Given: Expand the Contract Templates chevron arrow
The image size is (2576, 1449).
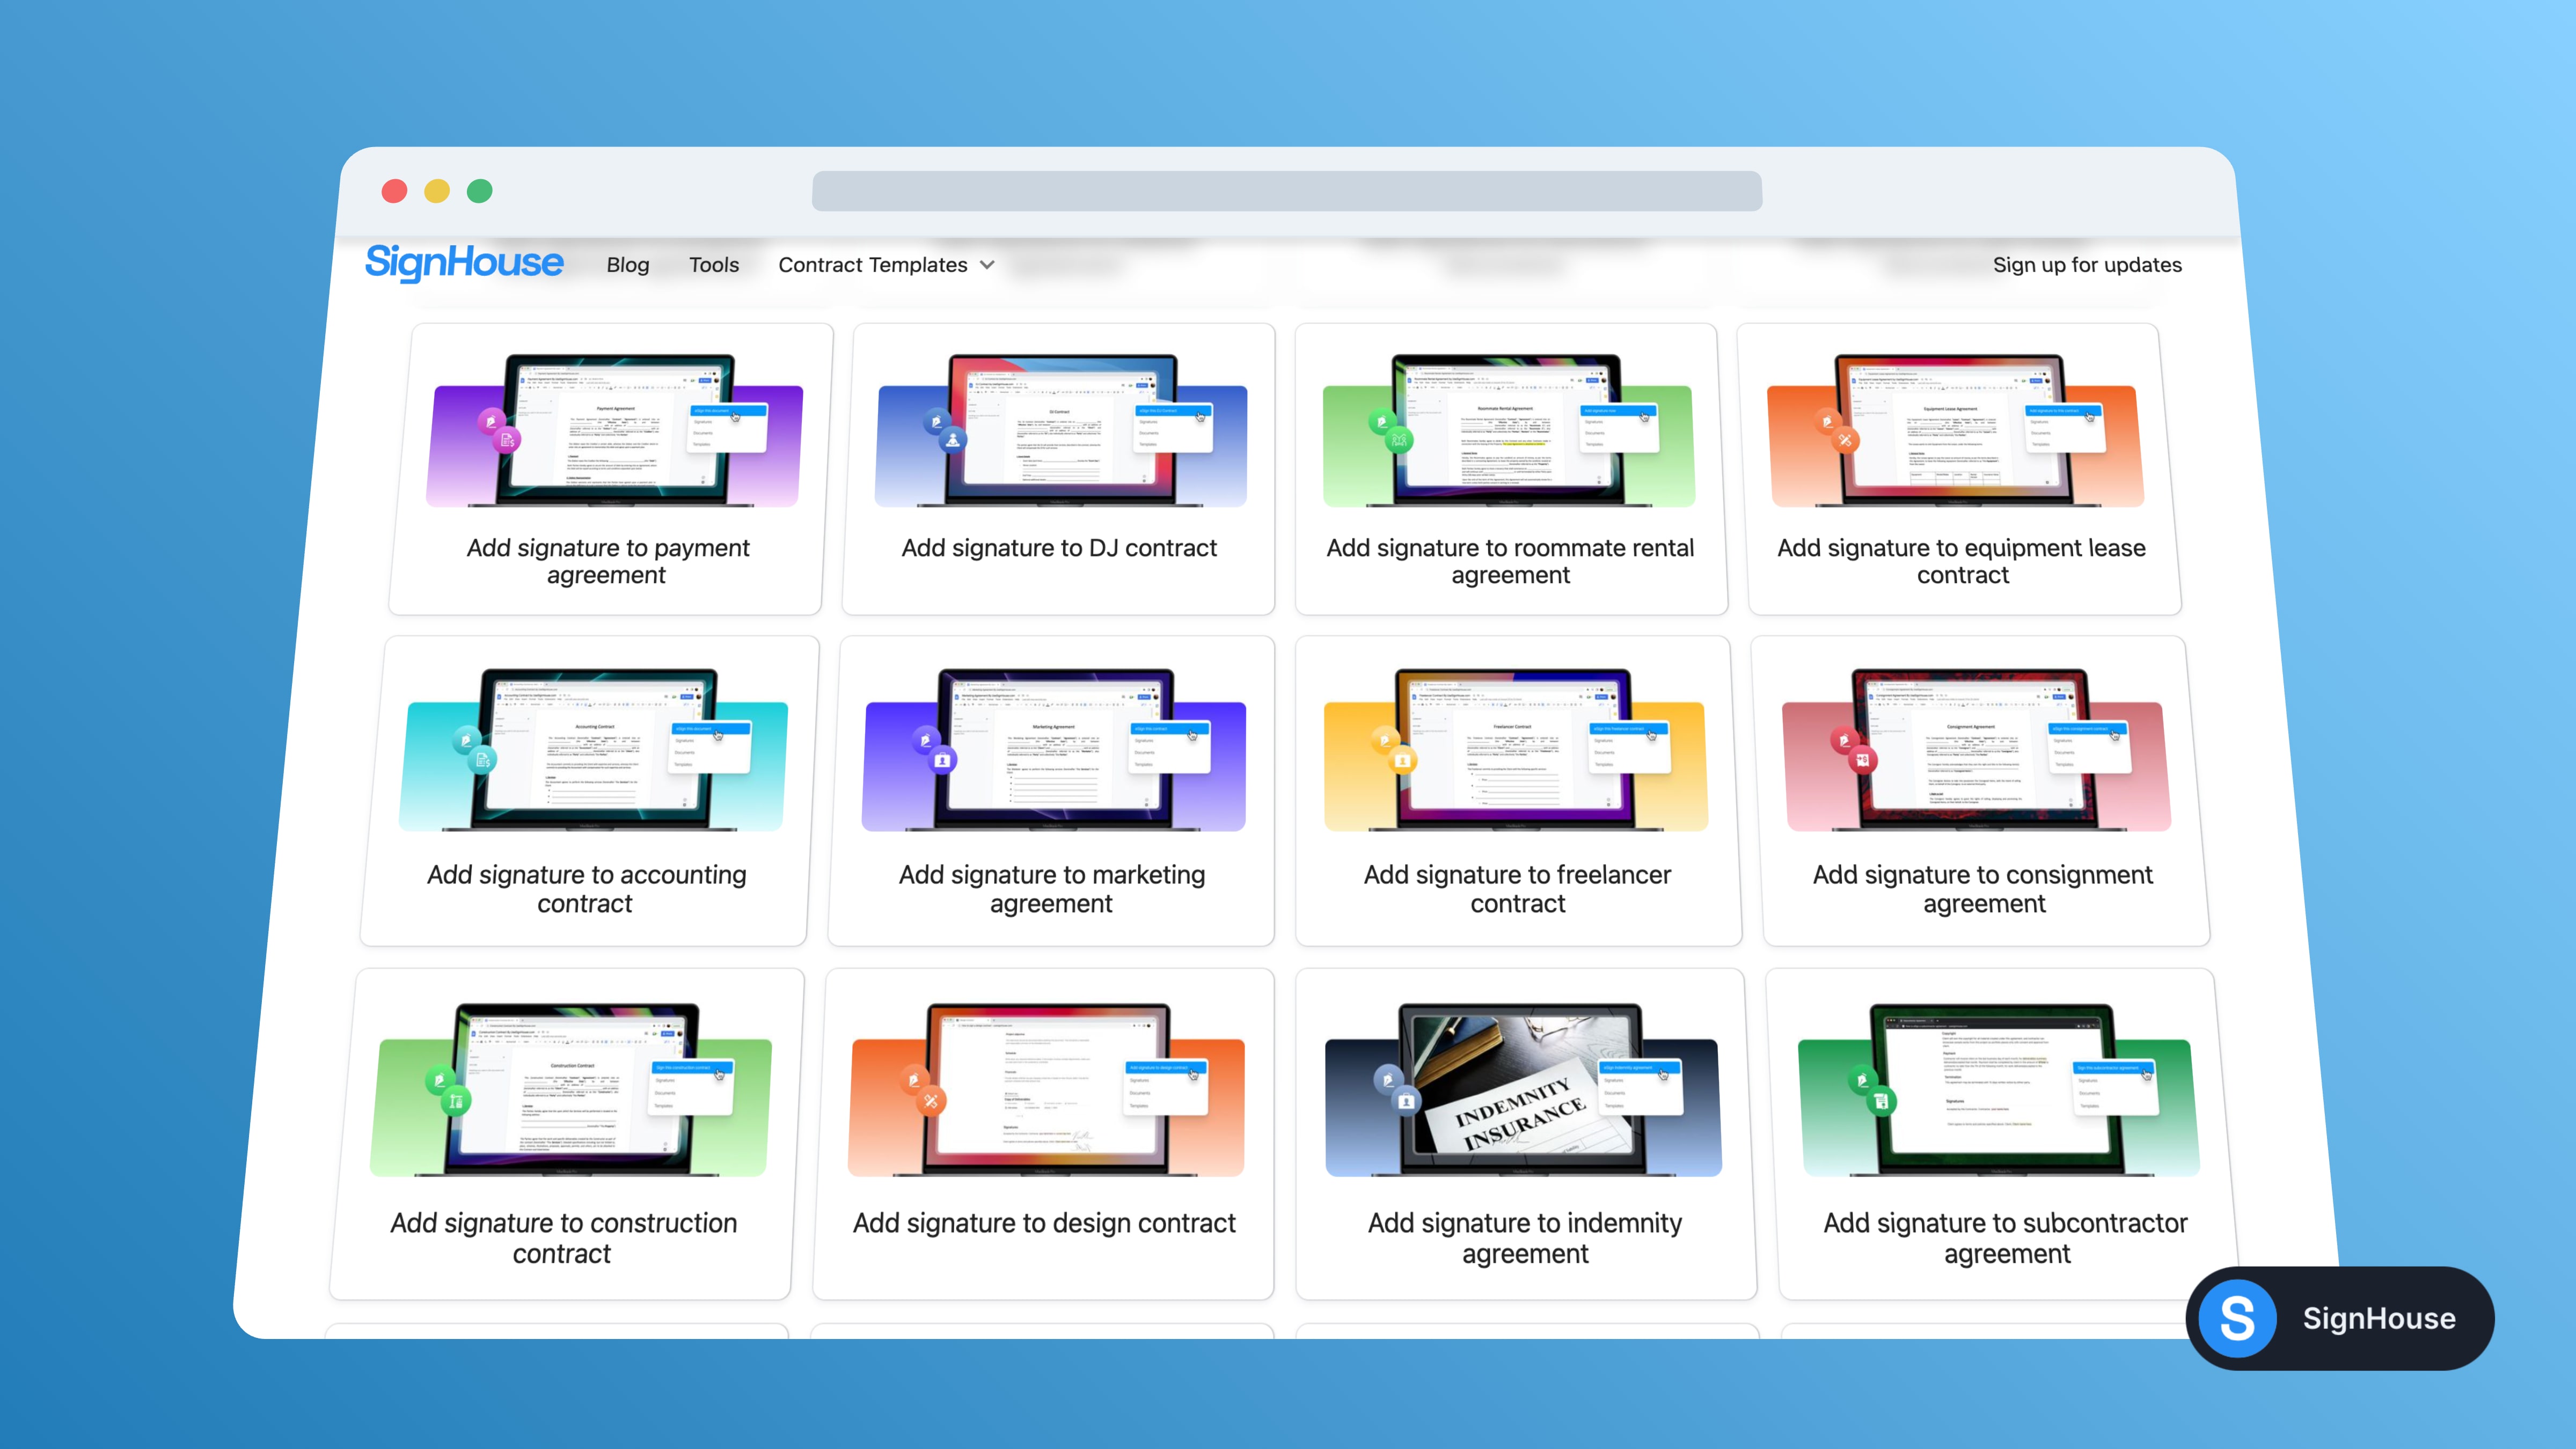Looking at the screenshot, I should (988, 265).
